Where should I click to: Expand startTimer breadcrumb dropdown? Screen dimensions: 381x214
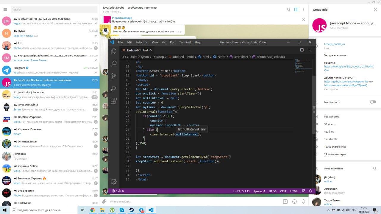239,57
